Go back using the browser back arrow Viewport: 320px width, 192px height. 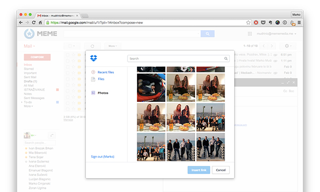coord(21,22)
